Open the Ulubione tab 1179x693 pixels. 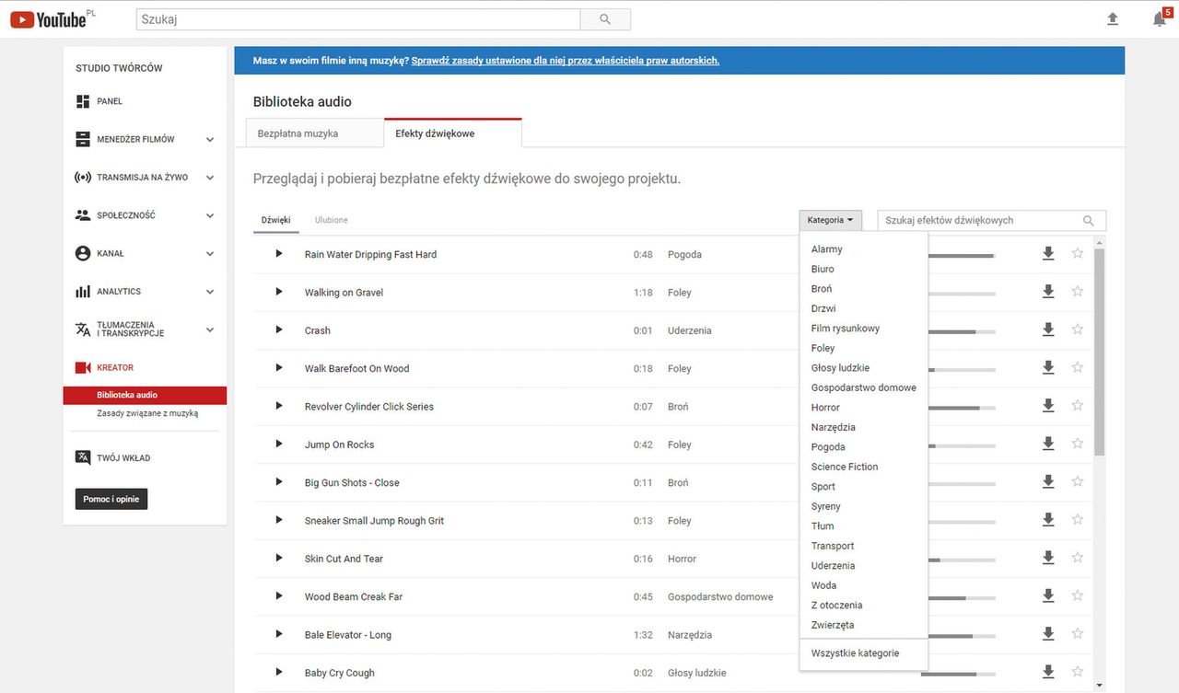332,220
